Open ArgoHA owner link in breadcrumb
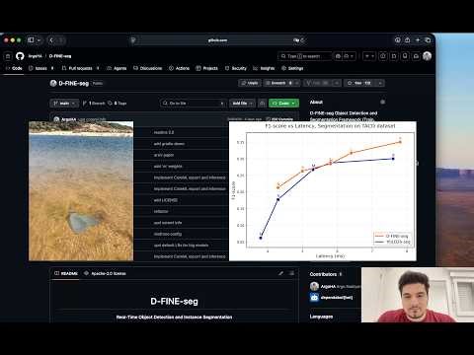The height and width of the screenshot is (355, 474). pos(36,56)
